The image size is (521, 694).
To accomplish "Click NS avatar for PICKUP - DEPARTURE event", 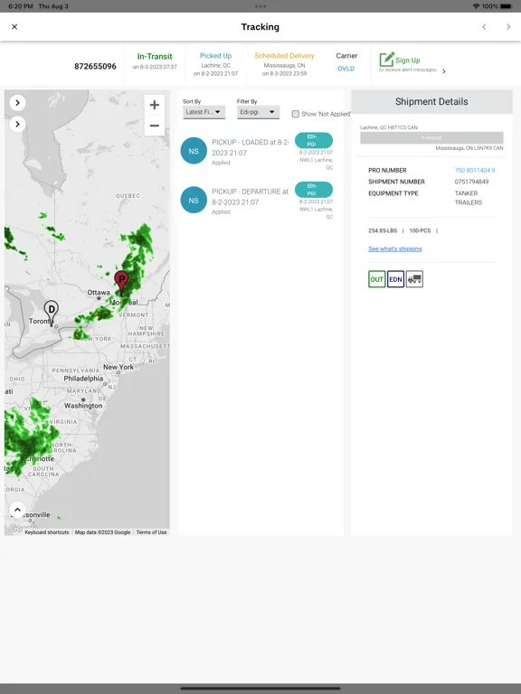I will [x=194, y=200].
